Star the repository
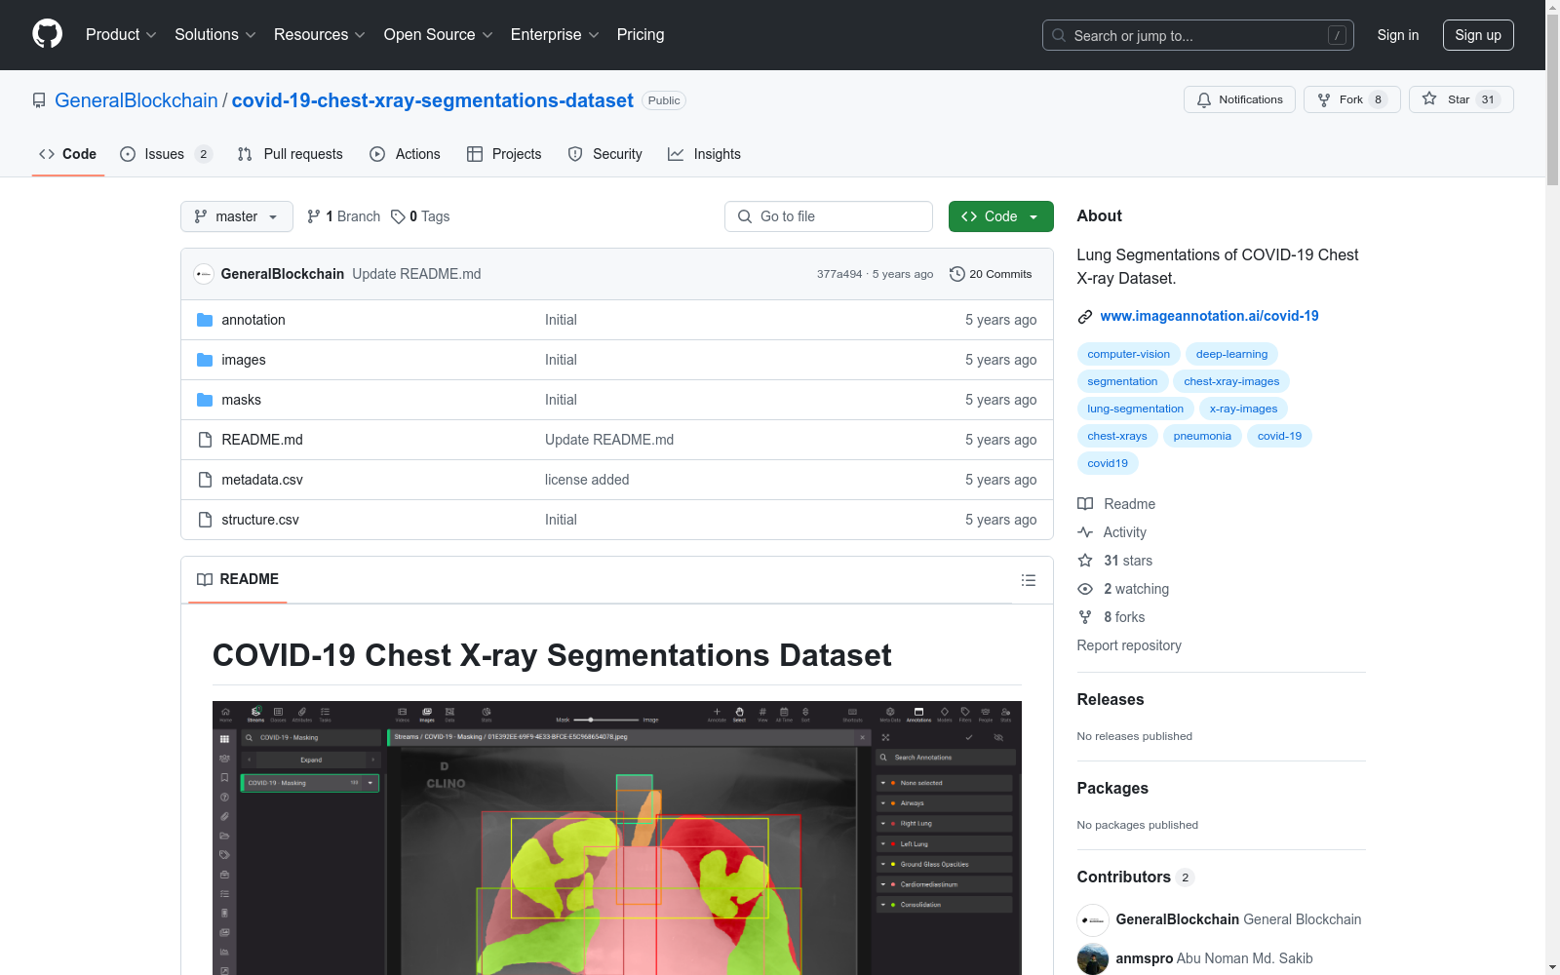The width and height of the screenshot is (1560, 975). [1461, 99]
